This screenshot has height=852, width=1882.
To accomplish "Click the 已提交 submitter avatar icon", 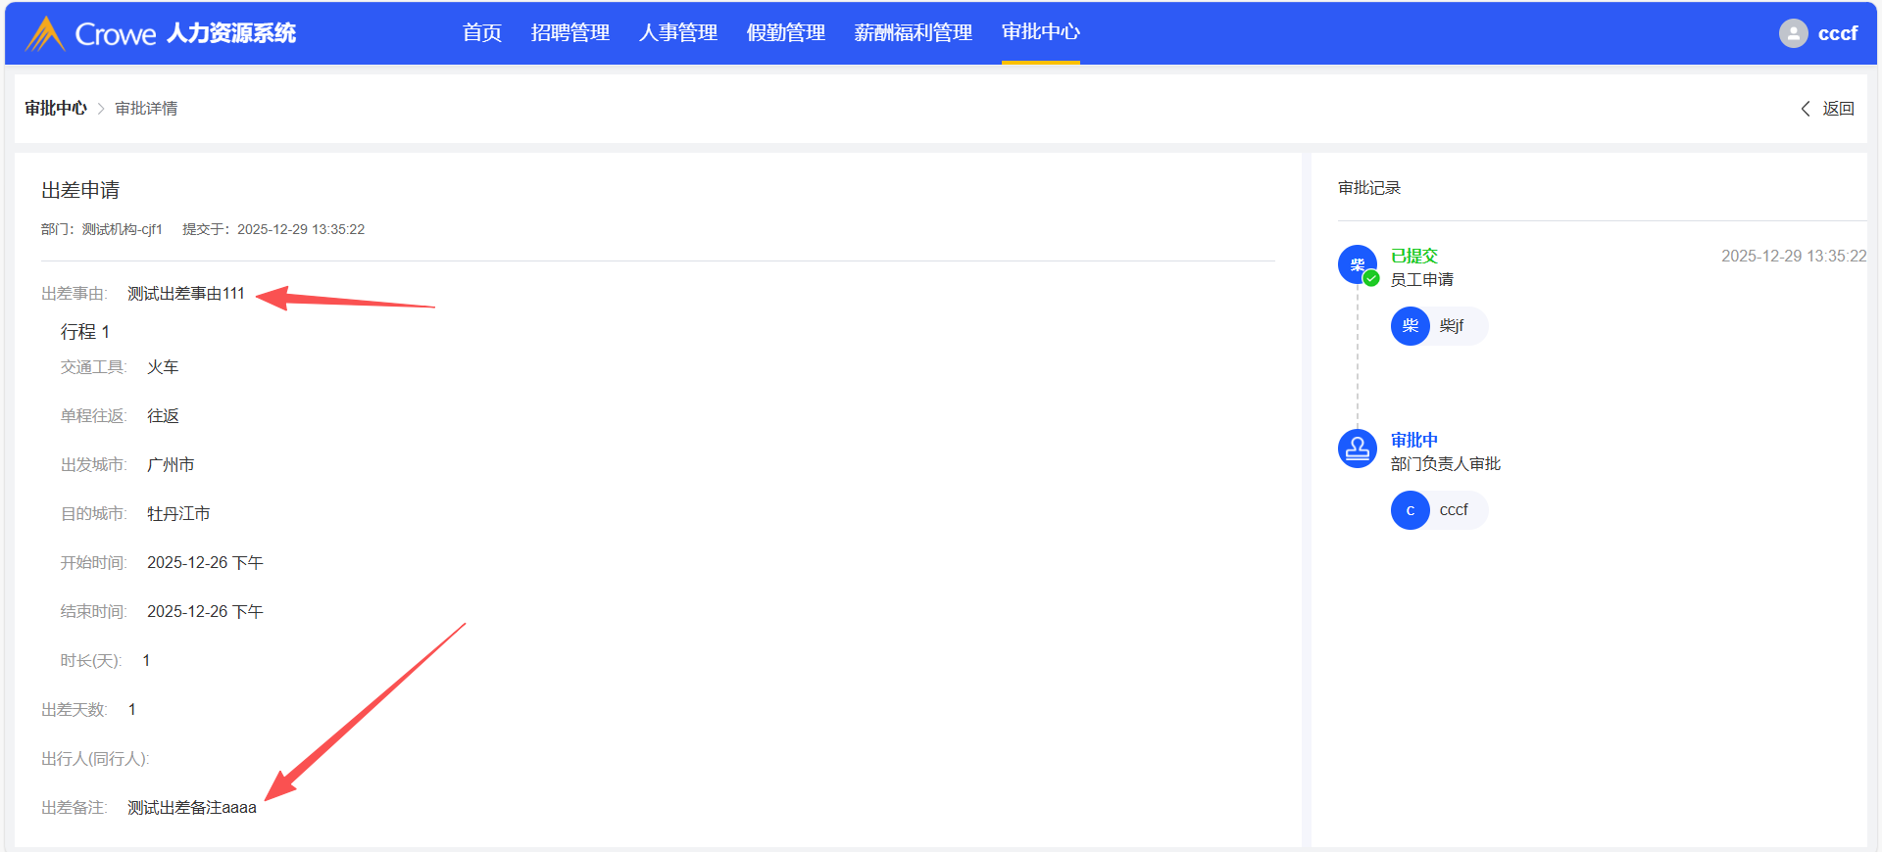I will pos(1358,264).
